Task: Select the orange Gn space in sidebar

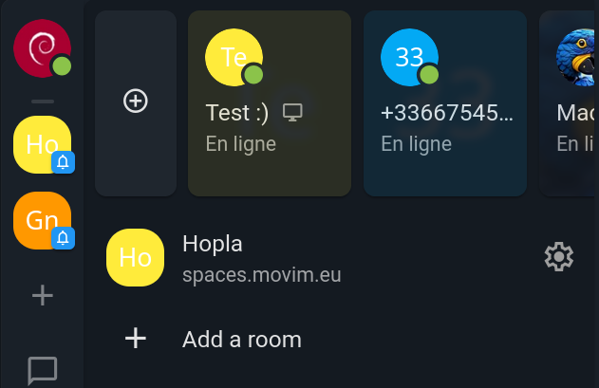Action: 41,220
